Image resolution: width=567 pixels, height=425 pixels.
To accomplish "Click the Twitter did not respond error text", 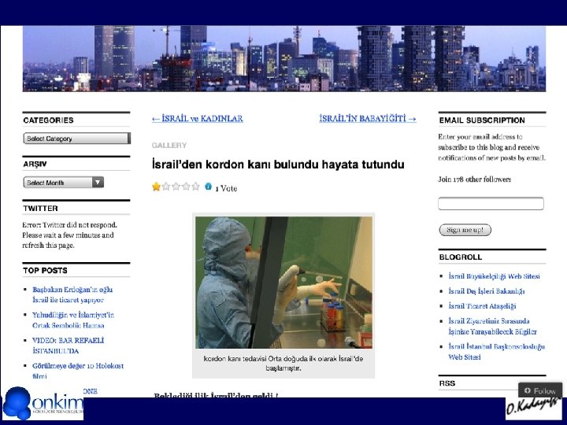I will [x=69, y=235].
